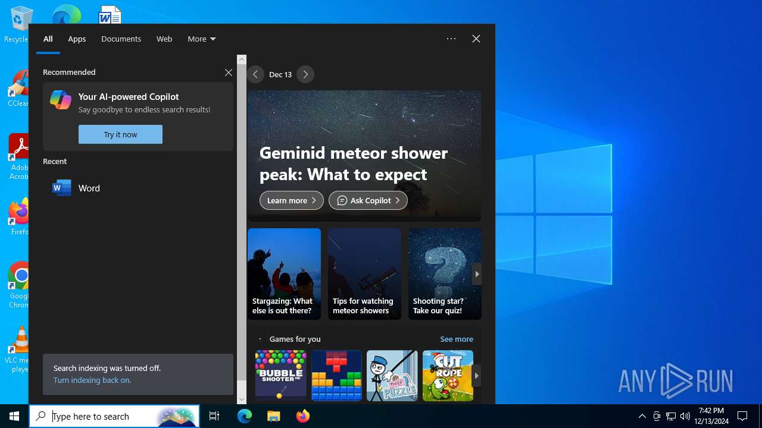The height and width of the screenshot is (428, 762).
Task: Open the Documents search tab
Action: tap(121, 39)
